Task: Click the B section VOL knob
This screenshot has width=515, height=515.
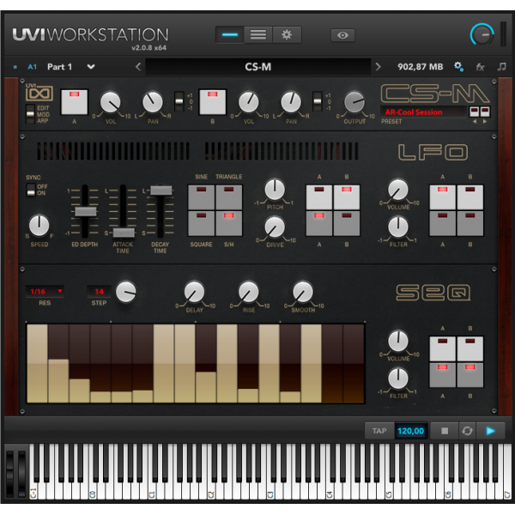Action: 249,102
